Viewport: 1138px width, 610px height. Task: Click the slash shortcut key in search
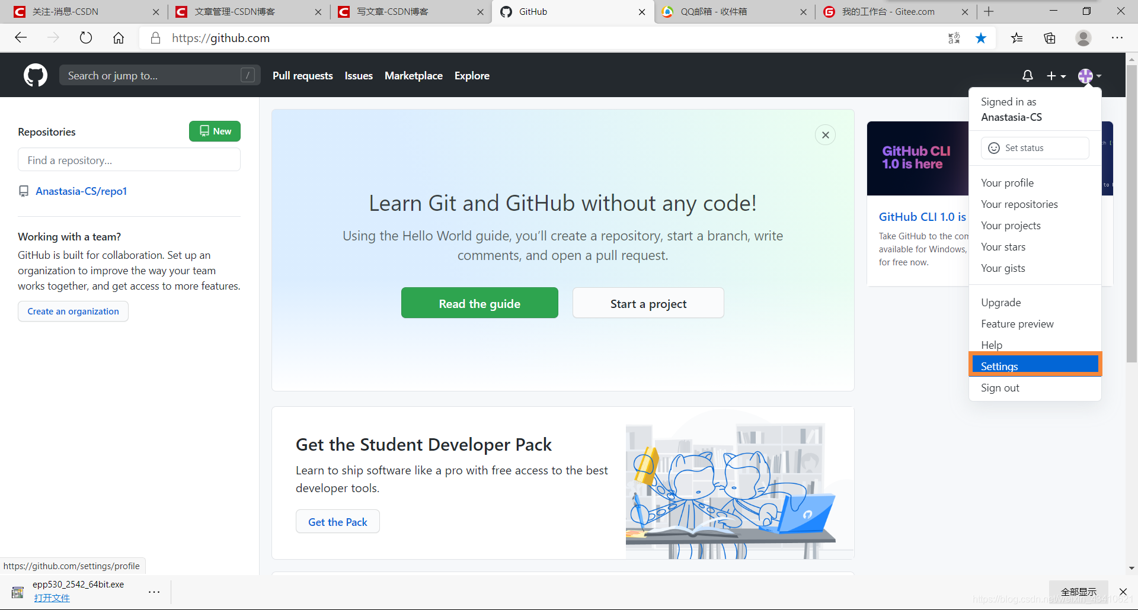point(248,75)
